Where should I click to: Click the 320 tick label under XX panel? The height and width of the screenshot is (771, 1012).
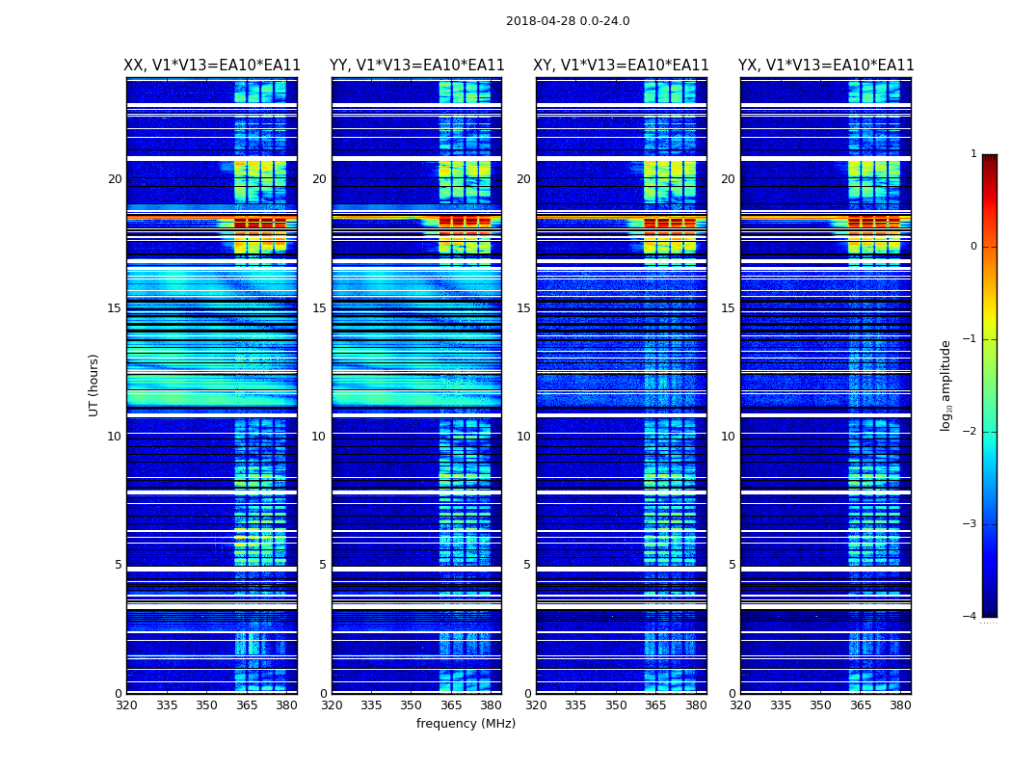(x=127, y=705)
